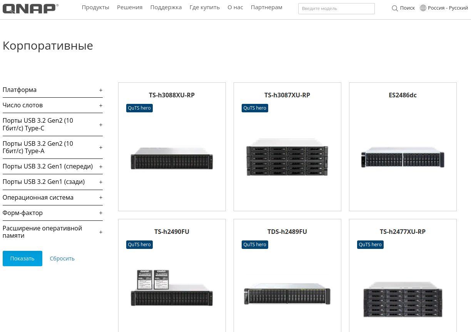This screenshot has height=332, width=471.
Task: Expand the Число слотов filter
Action: click(x=101, y=105)
